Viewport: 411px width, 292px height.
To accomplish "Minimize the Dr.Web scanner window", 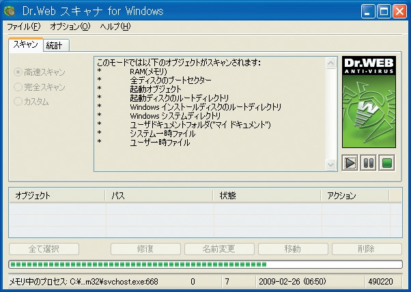I will (x=368, y=12).
